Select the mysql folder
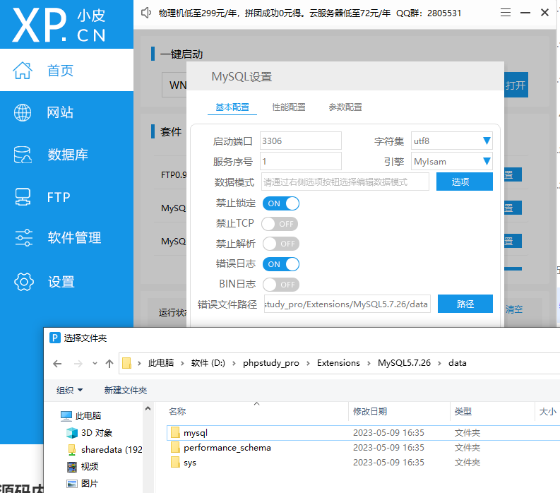Viewport: 560px width, 493px height. coord(363,433)
